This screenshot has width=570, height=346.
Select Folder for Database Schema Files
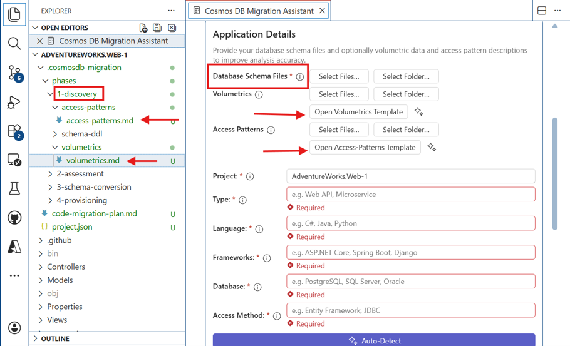[x=406, y=76]
